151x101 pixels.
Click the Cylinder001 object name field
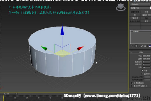coord(140,4)
